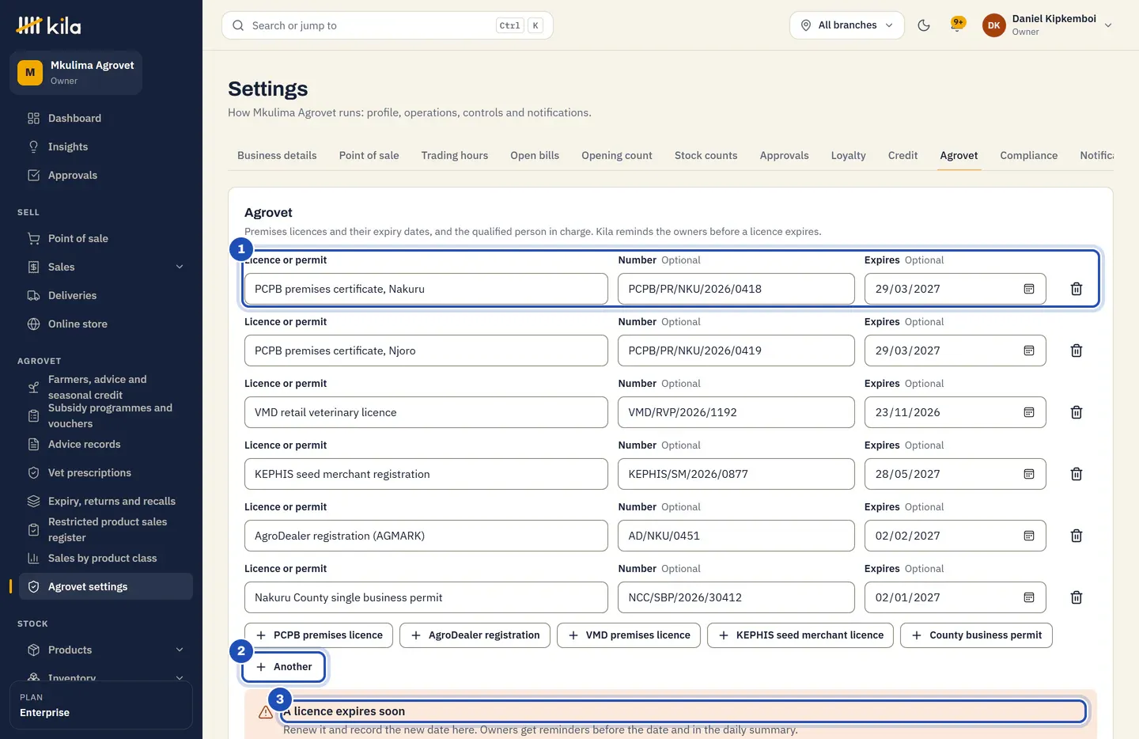Edit licence number PCPB/PR/NKU/2026/0419 field
The height and width of the screenshot is (739, 1139).
coord(736,351)
